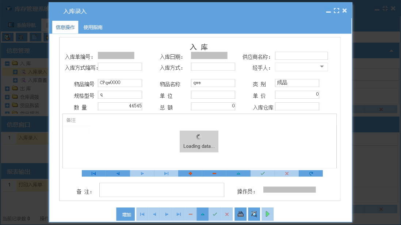This screenshot has width=401, height=225.
Task: Click the edit record triangle icon
Action: point(238,173)
